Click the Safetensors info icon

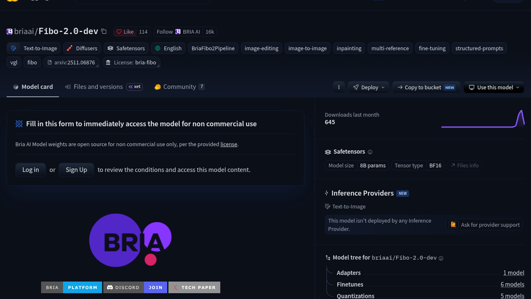coord(370,152)
